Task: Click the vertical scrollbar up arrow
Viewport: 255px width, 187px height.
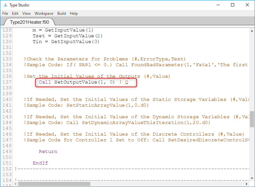Action: (252, 30)
